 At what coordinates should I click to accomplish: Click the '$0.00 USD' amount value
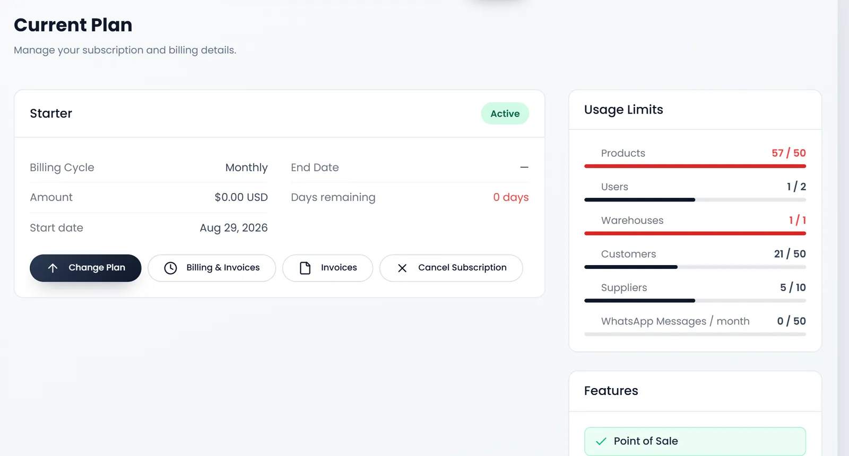click(x=241, y=197)
